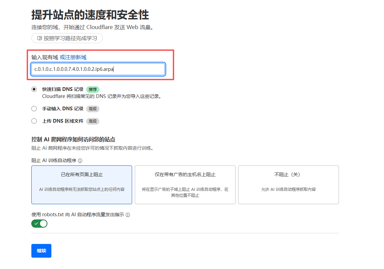Choose the 手动输入 DNS 记录 radio option
The width and height of the screenshot is (384, 269).
pyautogui.click(x=34, y=109)
